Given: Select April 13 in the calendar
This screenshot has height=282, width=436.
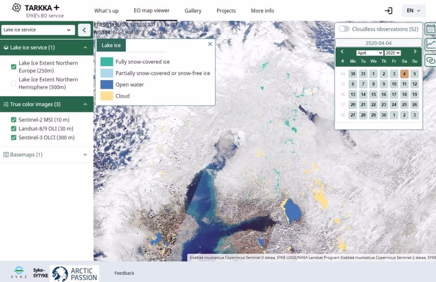Looking at the screenshot, I should tap(353, 94).
